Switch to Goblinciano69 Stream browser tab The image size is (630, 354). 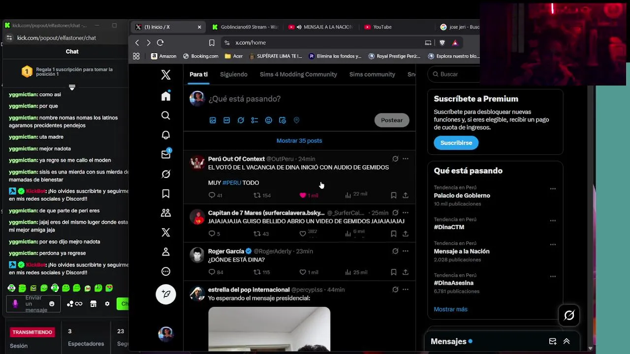[x=246, y=27]
